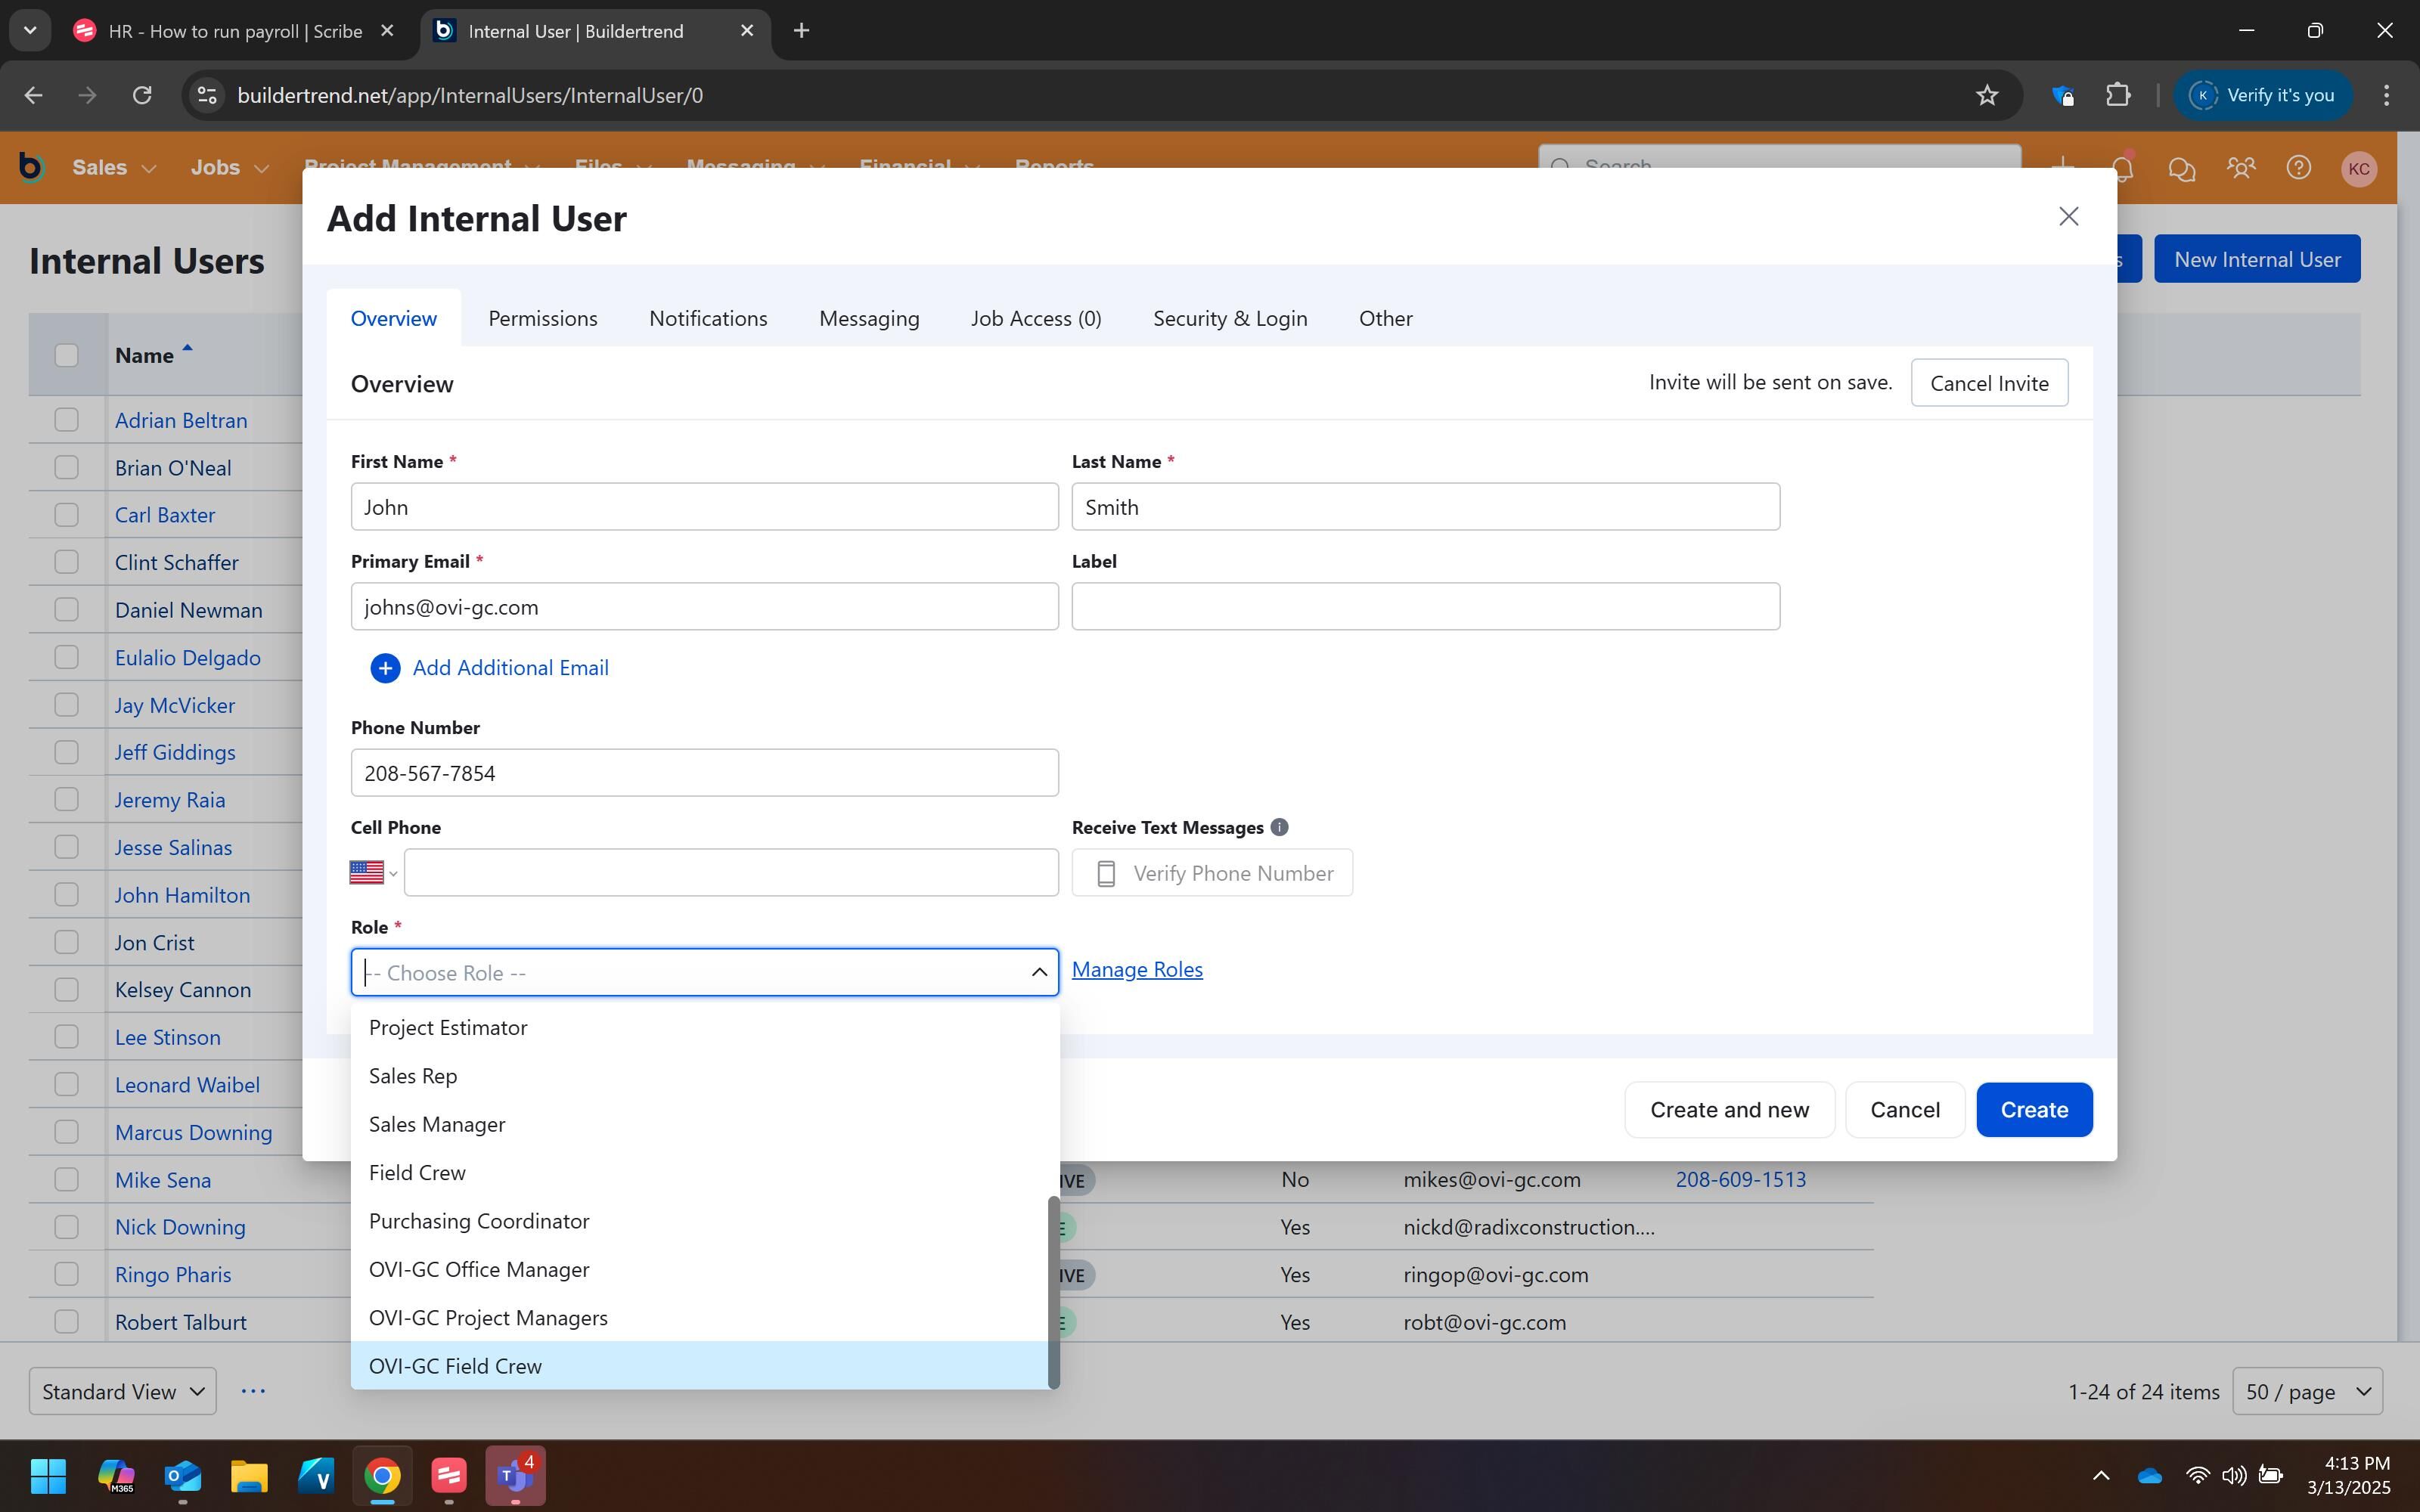Click the users group icon in header
The image size is (2420, 1512).
click(x=2241, y=168)
